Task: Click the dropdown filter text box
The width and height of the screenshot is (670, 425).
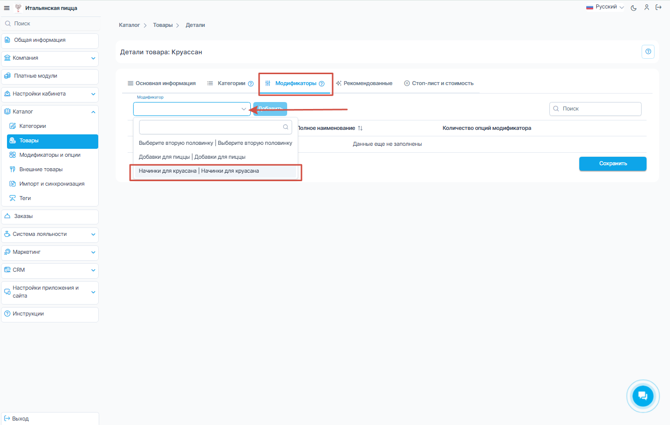Action: (x=215, y=127)
